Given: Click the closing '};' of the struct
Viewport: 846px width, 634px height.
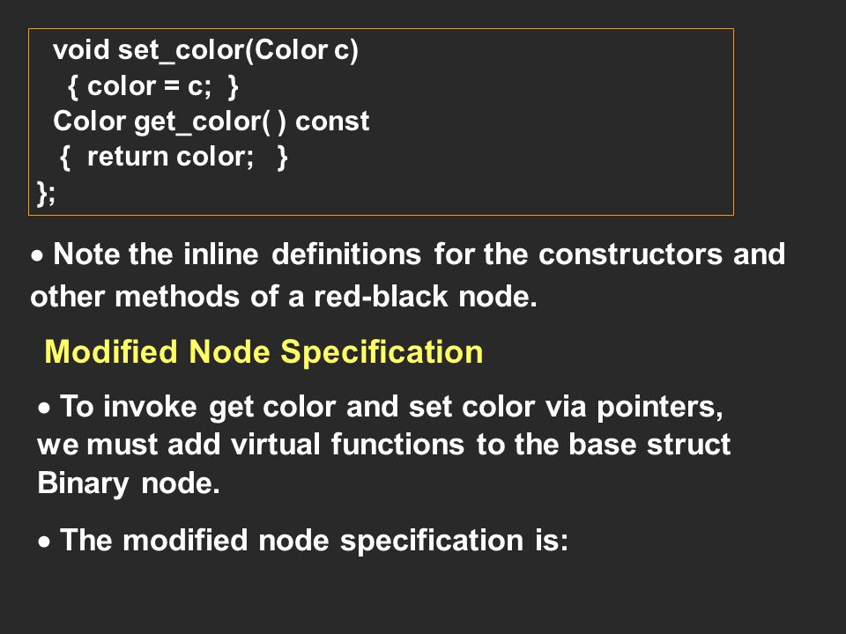Looking at the screenshot, I should coord(45,193).
